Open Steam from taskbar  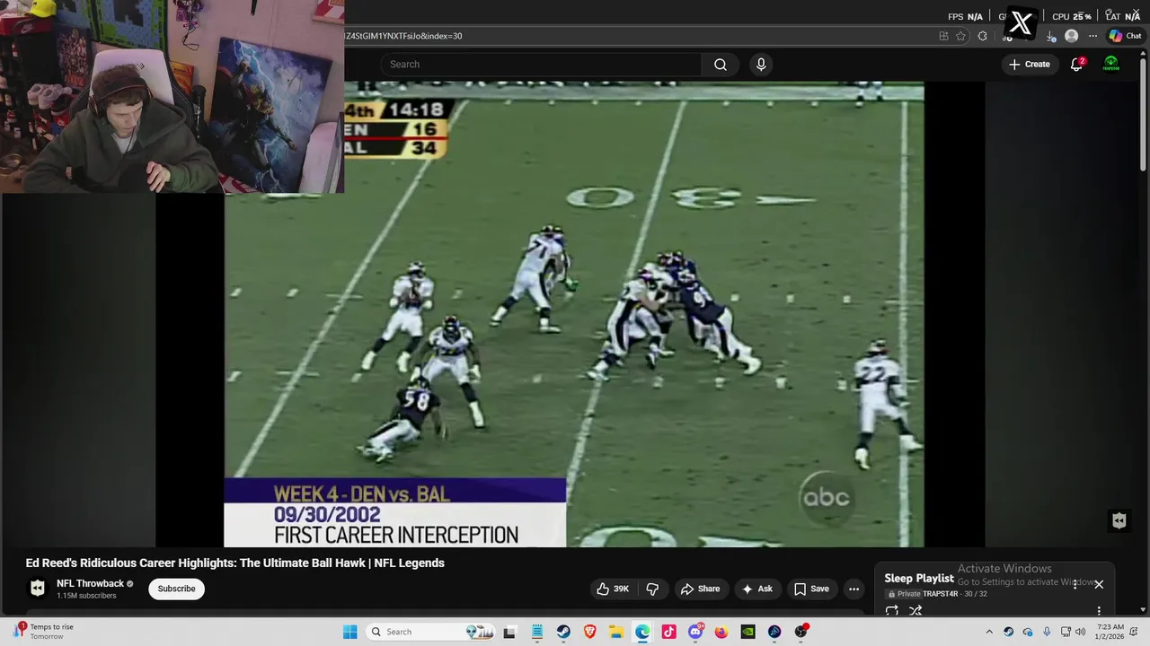coord(563,632)
